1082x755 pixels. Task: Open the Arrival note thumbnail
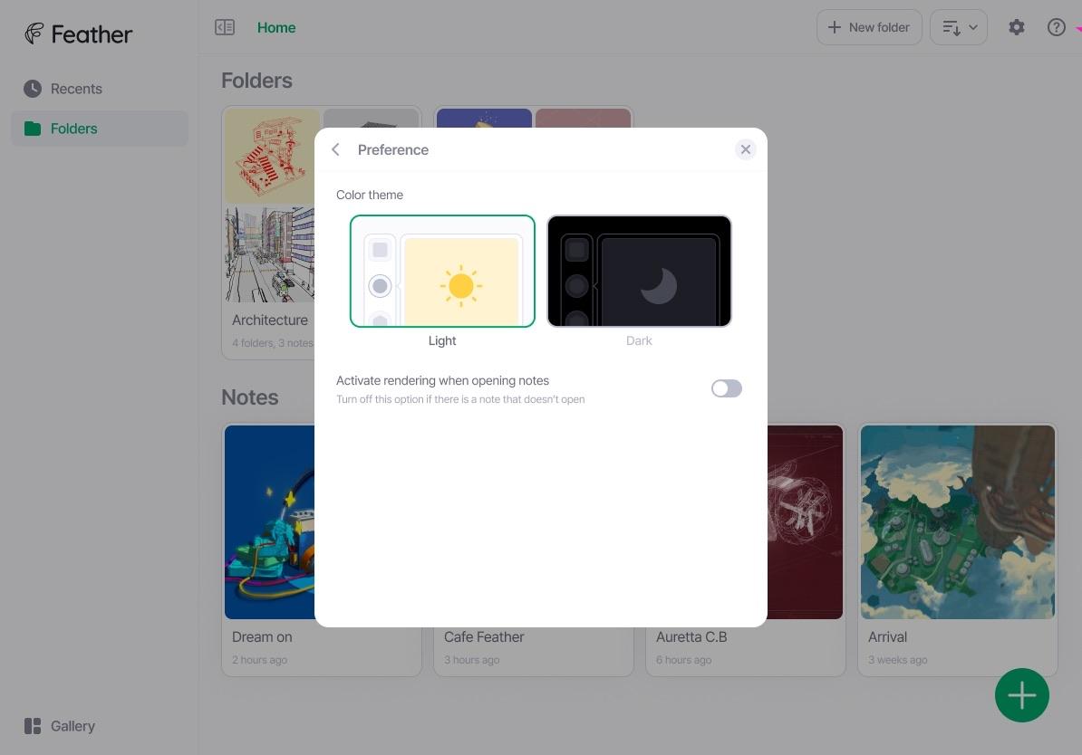click(957, 522)
